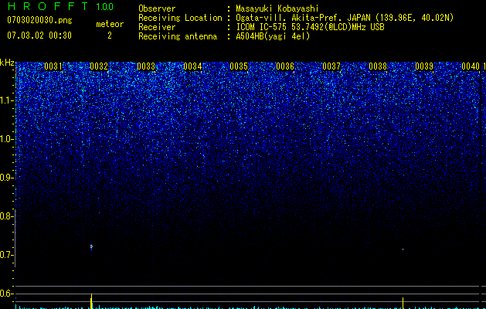Click the 0031 time marker
This screenshot has width=486, height=309.
tap(53, 66)
